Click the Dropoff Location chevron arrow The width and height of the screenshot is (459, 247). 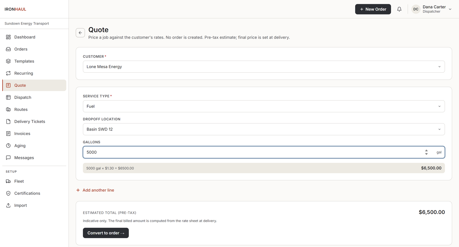pyautogui.click(x=439, y=129)
